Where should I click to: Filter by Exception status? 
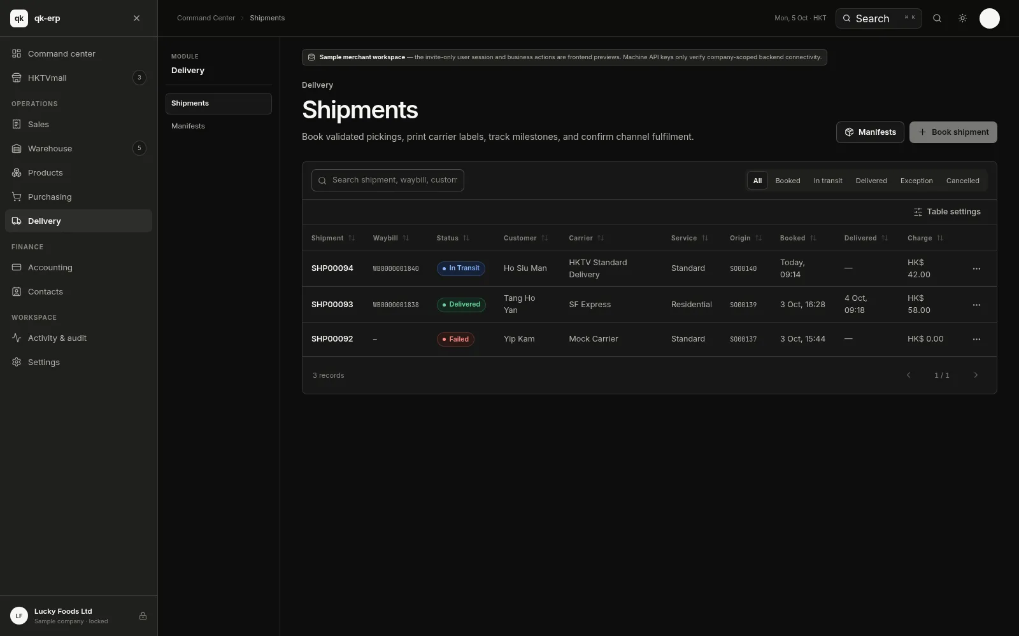pos(916,181)
